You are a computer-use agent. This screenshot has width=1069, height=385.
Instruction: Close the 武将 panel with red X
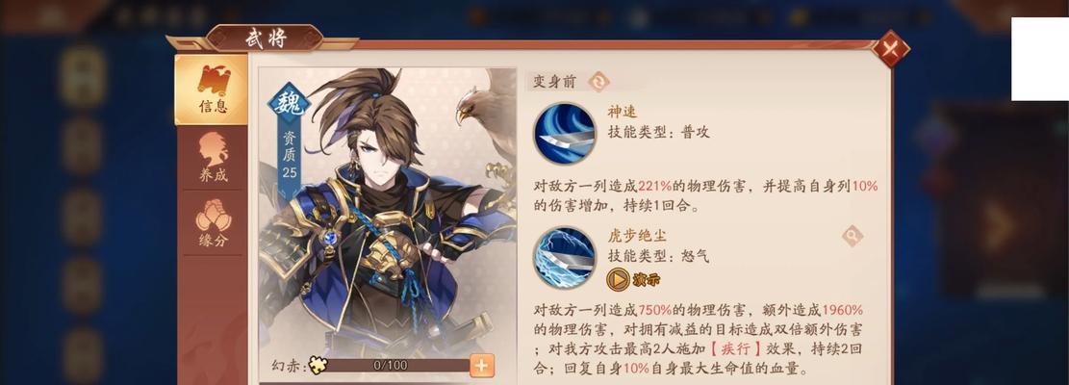pyautogui.click(x=890, y=49)
